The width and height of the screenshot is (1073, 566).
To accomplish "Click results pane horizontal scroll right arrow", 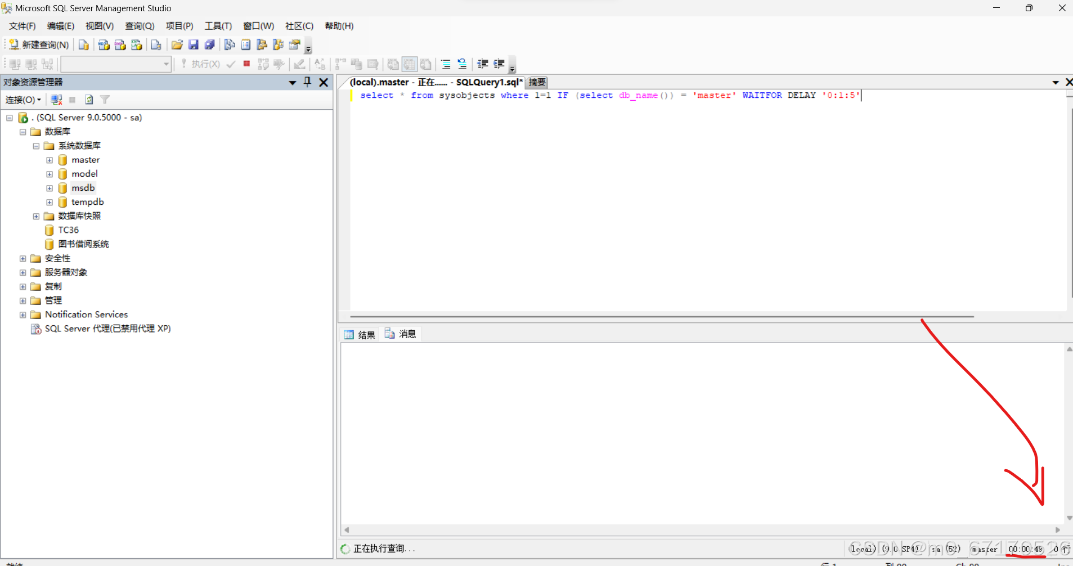I will pos(1058,530).
